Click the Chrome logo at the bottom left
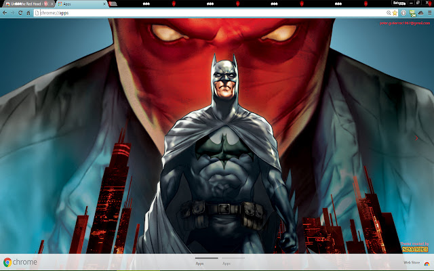The height and width of the screenshot is (271, 434). (x=20, y=262)
